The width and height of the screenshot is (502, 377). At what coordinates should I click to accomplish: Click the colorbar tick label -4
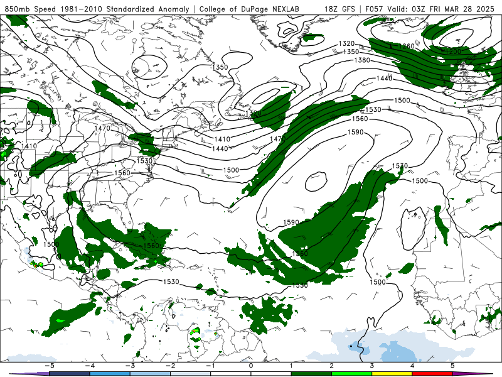[x=89, y=366]
